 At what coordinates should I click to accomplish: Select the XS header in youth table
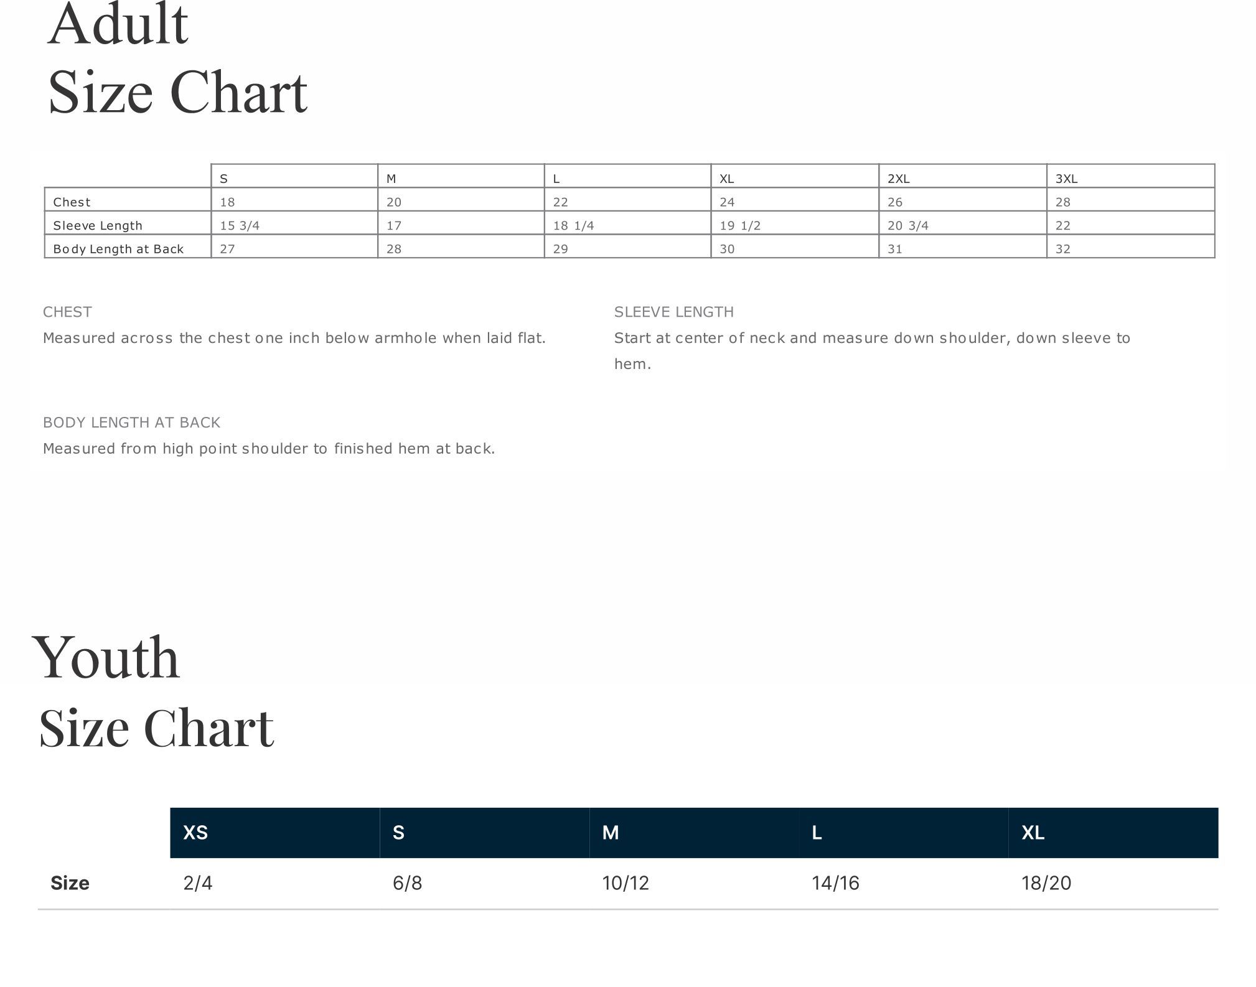tap(195, 833)
